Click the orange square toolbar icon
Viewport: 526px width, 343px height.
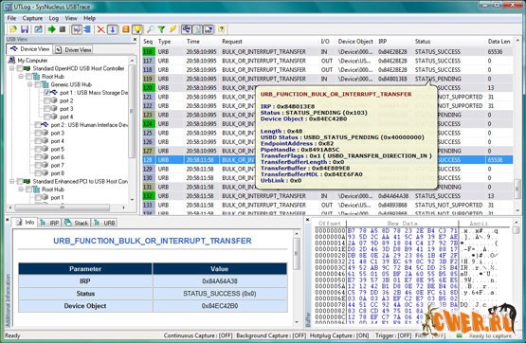[125, 29]
